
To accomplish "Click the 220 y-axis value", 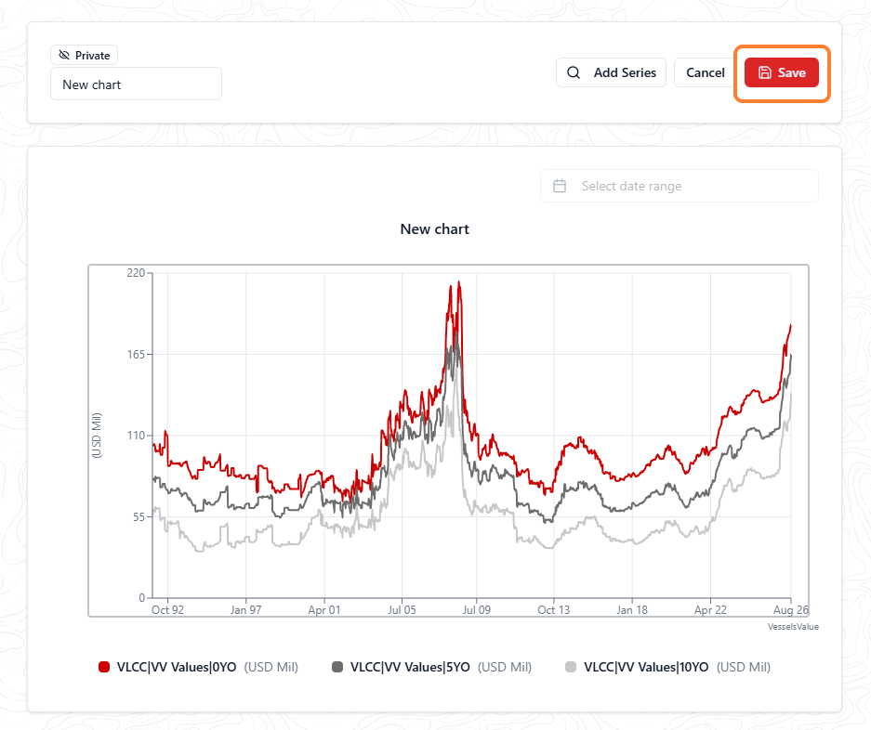I will [136, 272].
